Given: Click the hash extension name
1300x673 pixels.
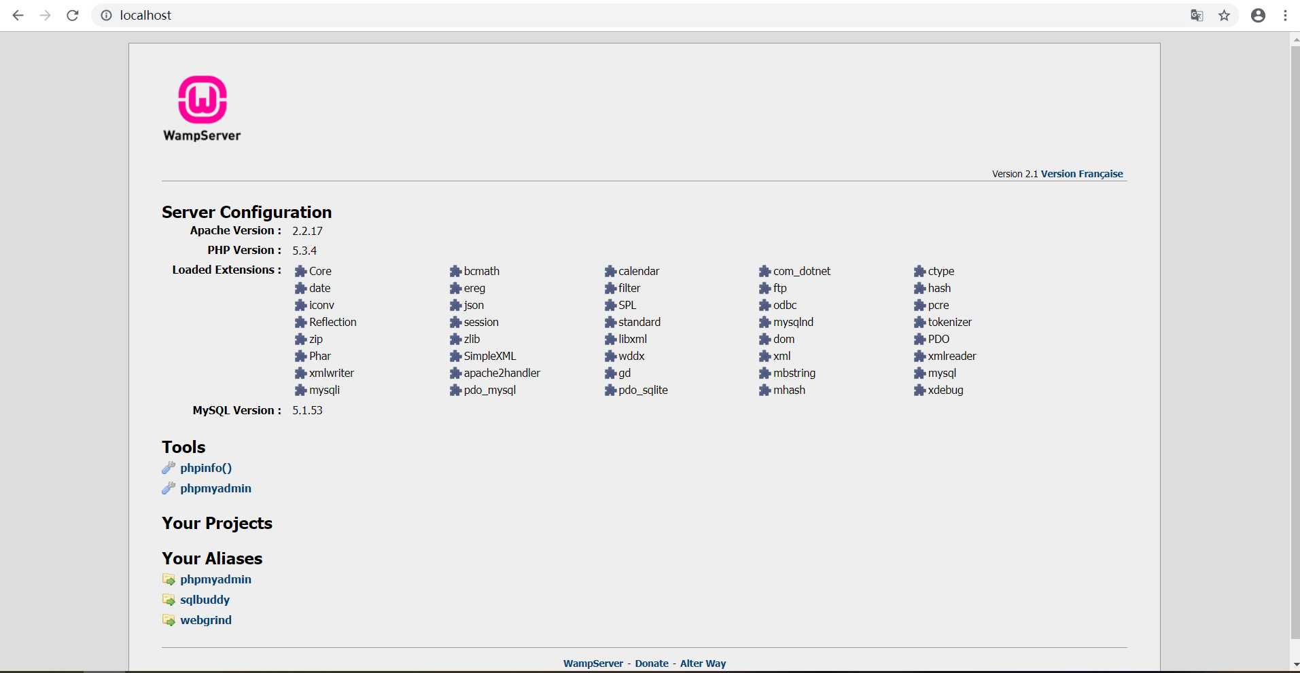Looking at the screenshot, I should coord(939,288).
